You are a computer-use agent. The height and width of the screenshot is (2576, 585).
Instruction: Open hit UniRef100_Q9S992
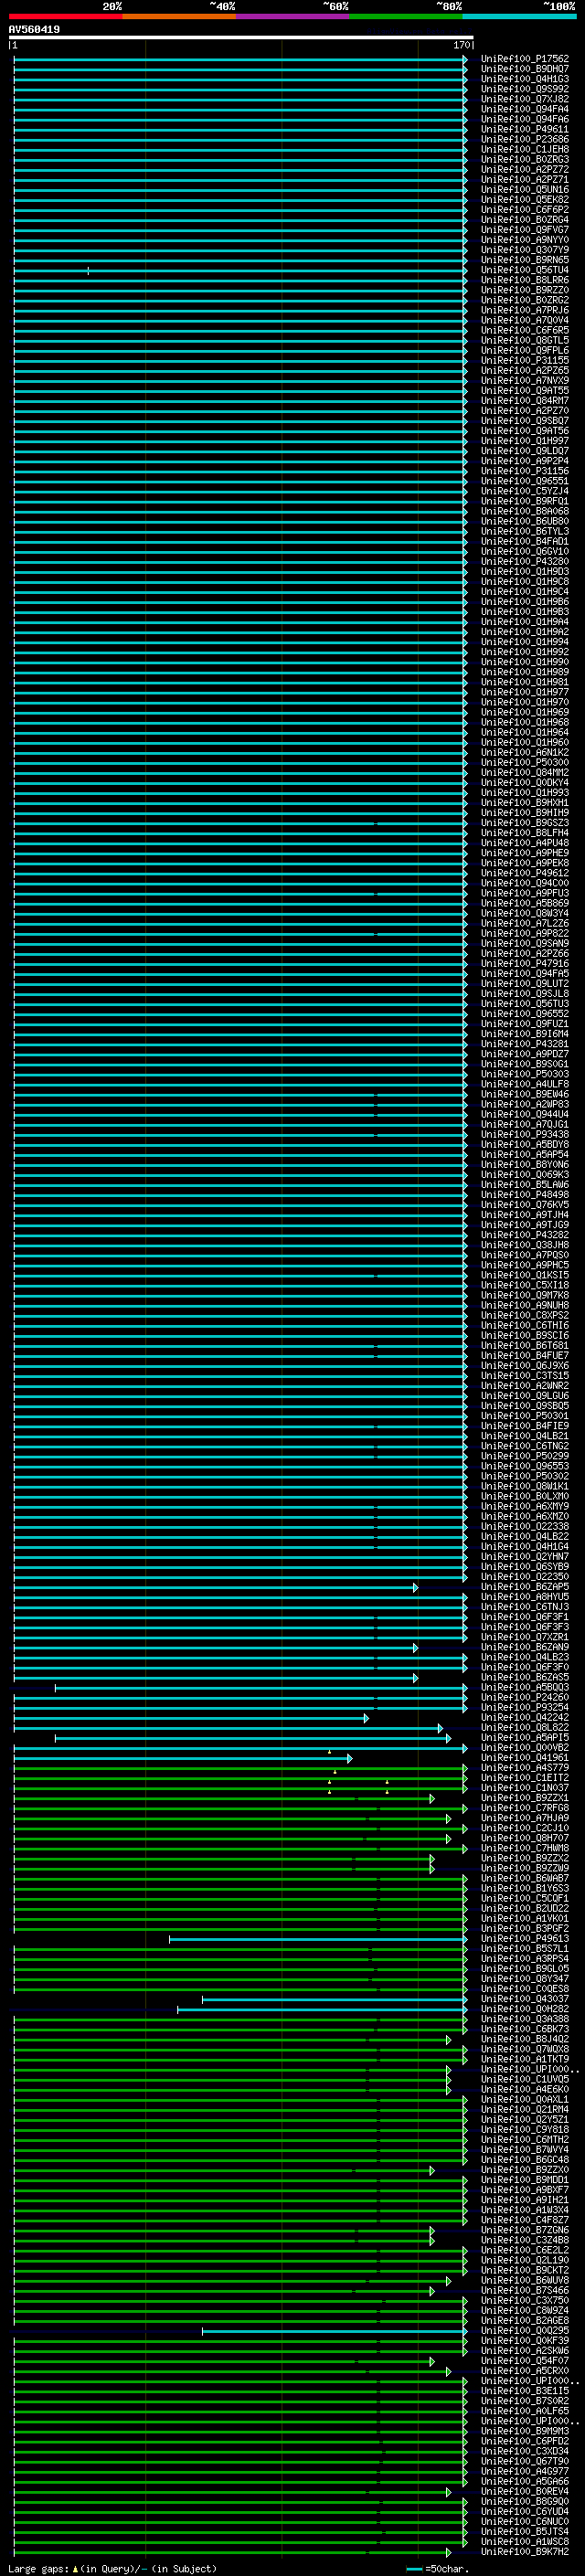click(x=524, y=89)
